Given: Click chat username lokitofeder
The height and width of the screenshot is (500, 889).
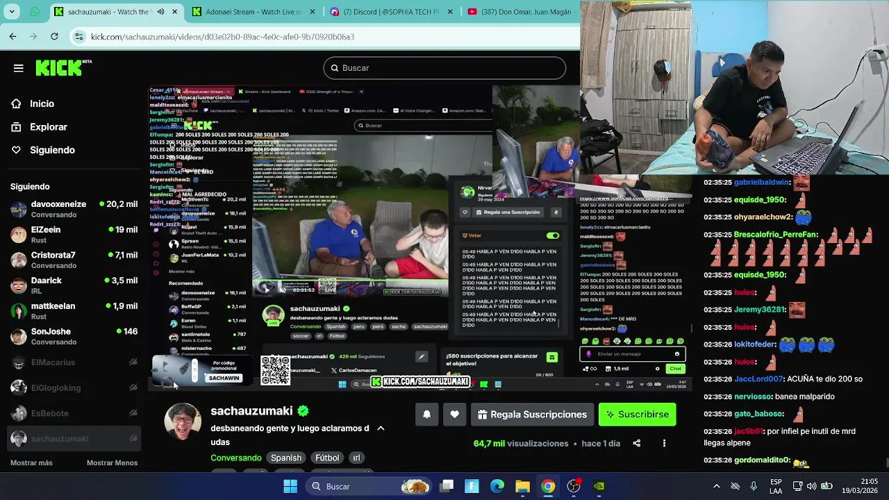Looking at the screenshot, I should tap(755, 344).
